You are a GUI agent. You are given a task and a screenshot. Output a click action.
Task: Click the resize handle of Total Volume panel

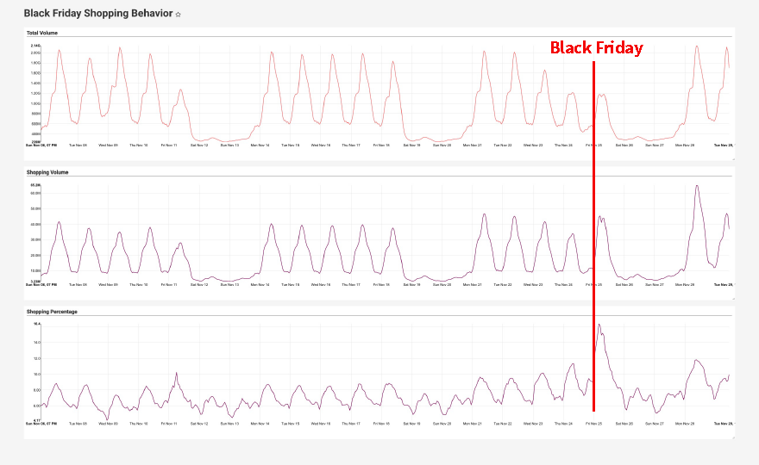[x=732, y=158]
